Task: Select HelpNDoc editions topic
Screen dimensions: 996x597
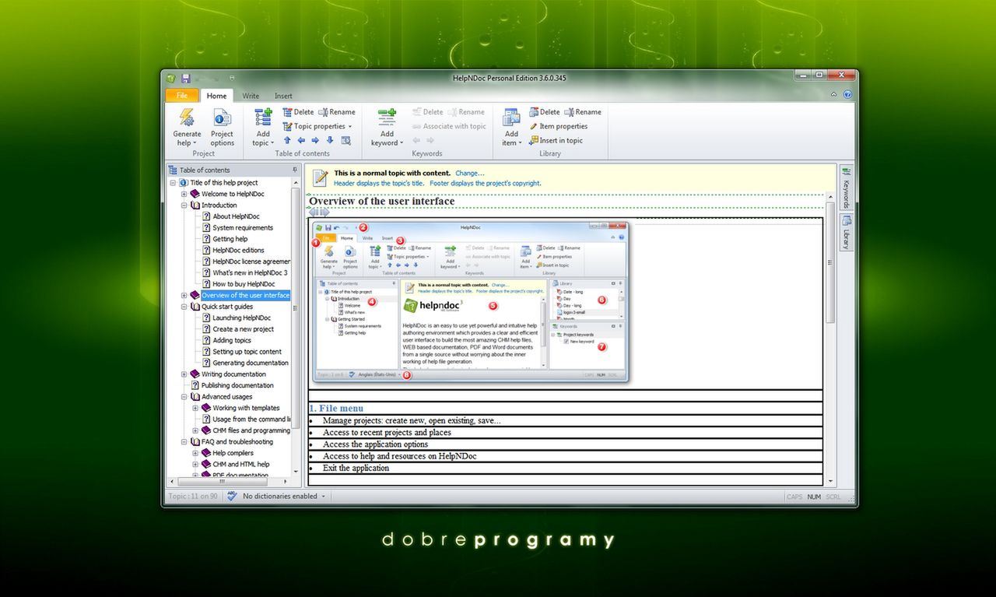Action: (238, 251)
